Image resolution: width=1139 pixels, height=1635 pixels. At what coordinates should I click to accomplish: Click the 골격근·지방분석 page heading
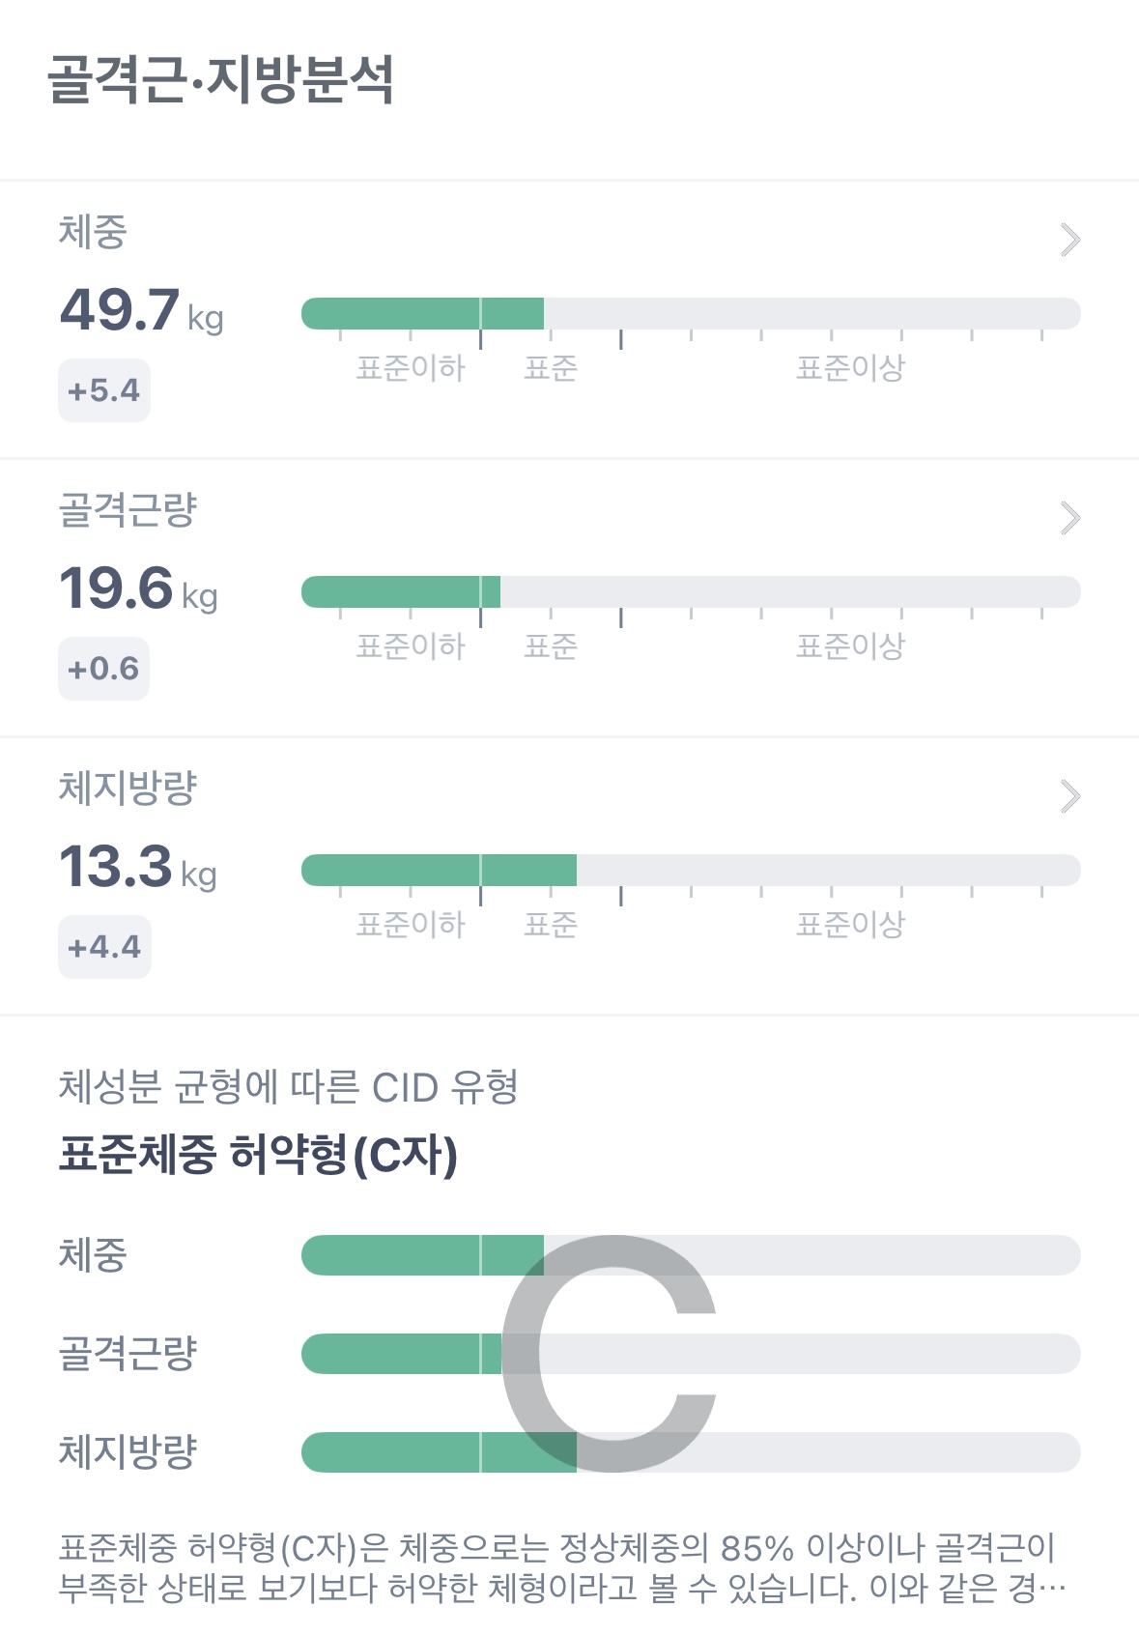pos(220,79)
